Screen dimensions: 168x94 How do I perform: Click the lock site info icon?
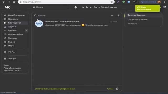coord(21,2)
